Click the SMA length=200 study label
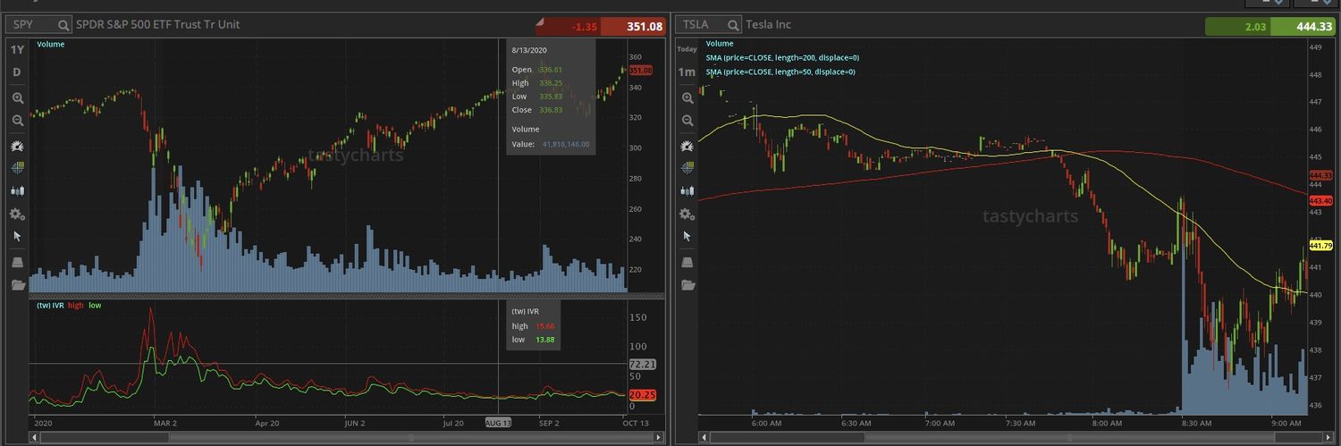The height and width of the screenshot is (446, 1341). [782, 57]
